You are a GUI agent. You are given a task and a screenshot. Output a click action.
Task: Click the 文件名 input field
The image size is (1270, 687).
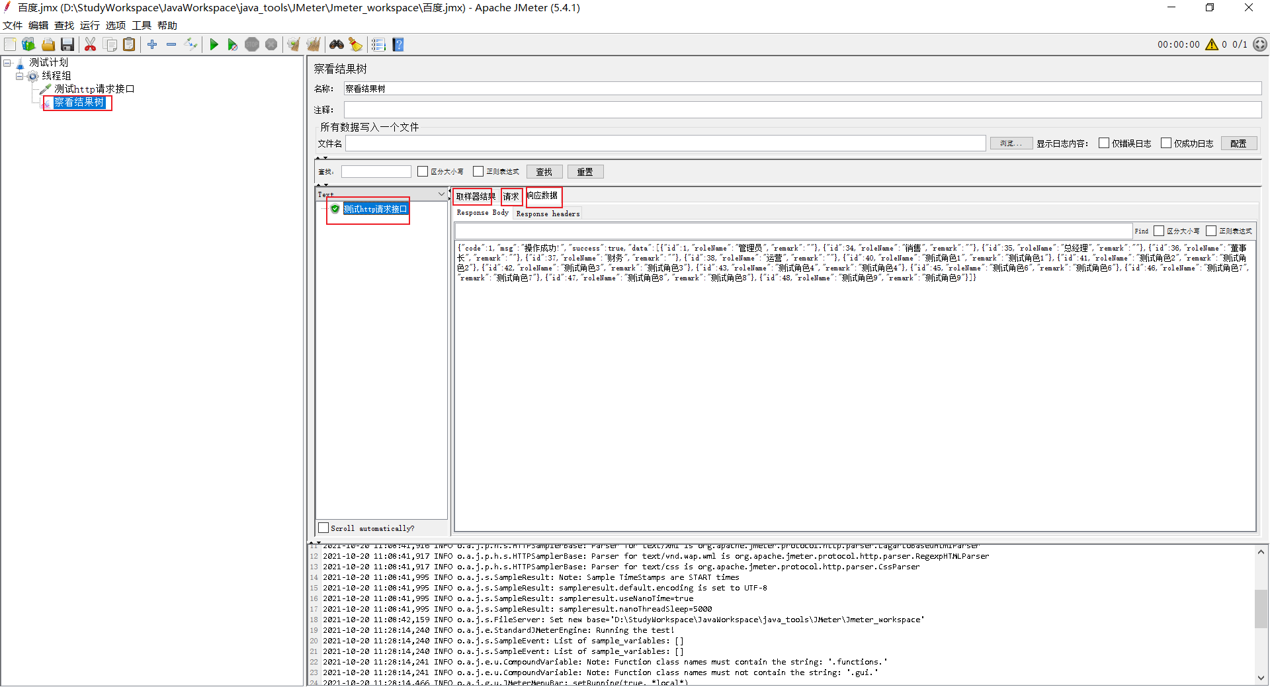click(x=665, y=143)
